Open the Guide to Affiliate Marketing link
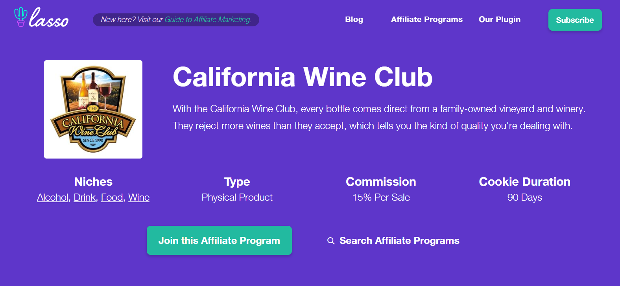The height and width of the screenshot is (286, 620). 208,20
